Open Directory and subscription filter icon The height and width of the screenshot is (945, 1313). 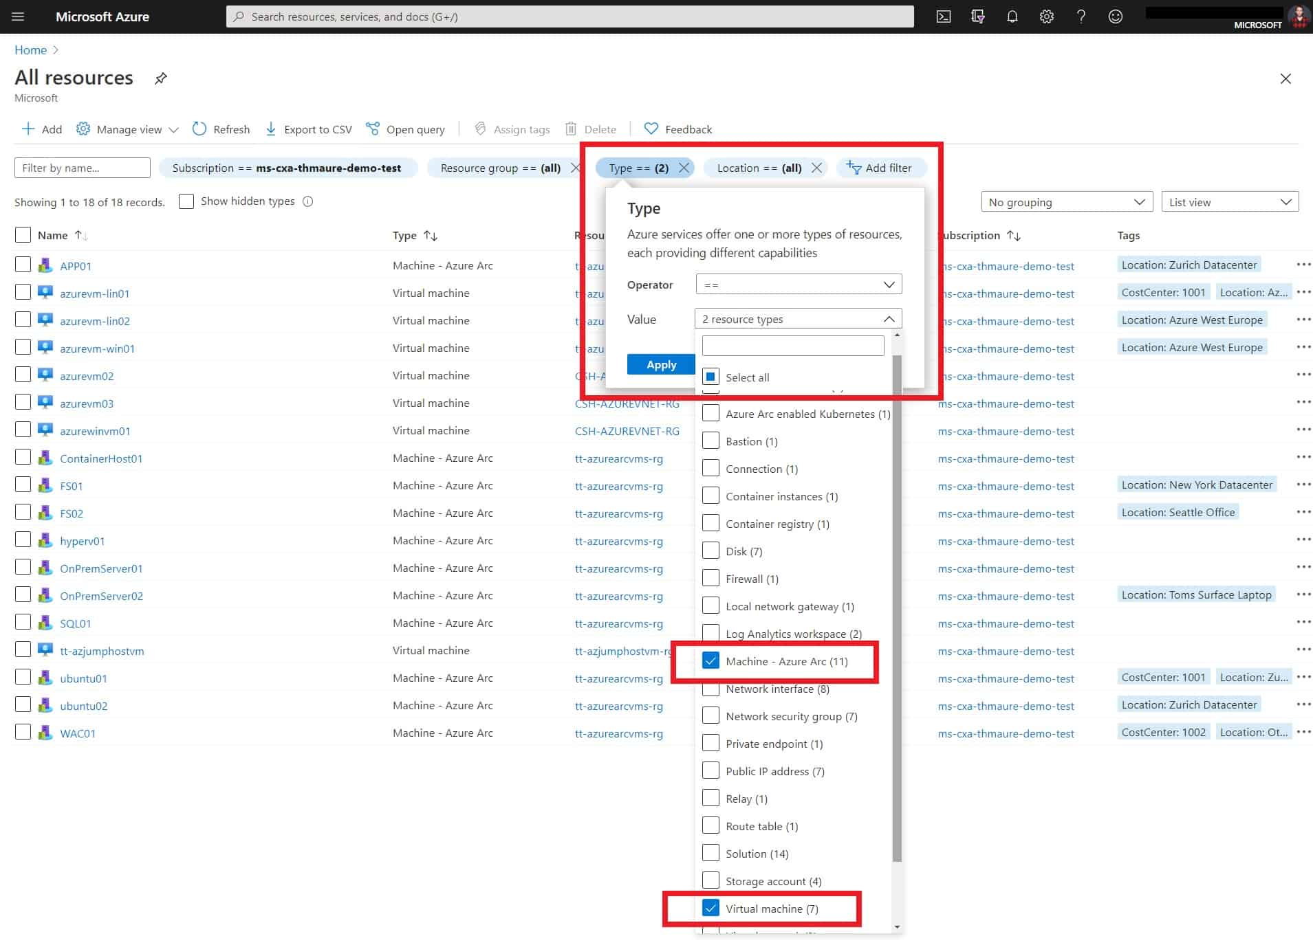tap(977, 16)
